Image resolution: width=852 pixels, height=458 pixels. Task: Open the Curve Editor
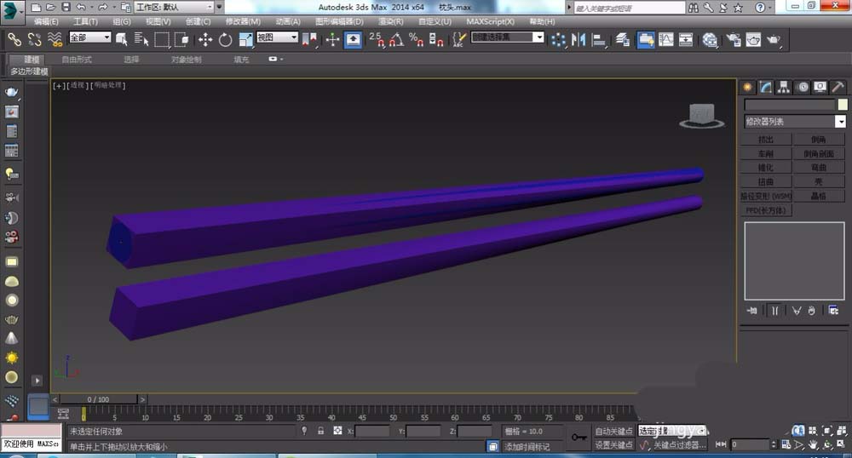pos(665,40)
